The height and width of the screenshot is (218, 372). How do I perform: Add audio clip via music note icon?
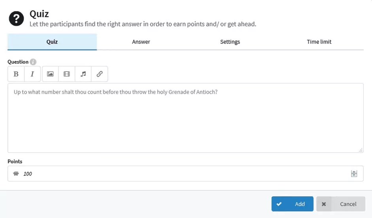click(83, 74)
